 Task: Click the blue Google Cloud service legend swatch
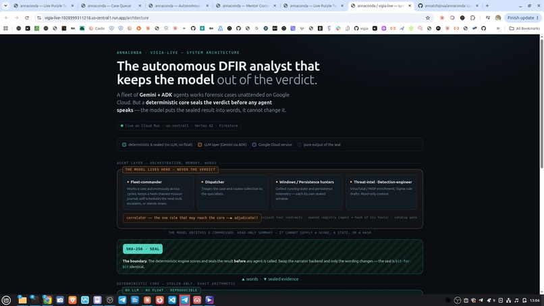[x=254, y=145]
